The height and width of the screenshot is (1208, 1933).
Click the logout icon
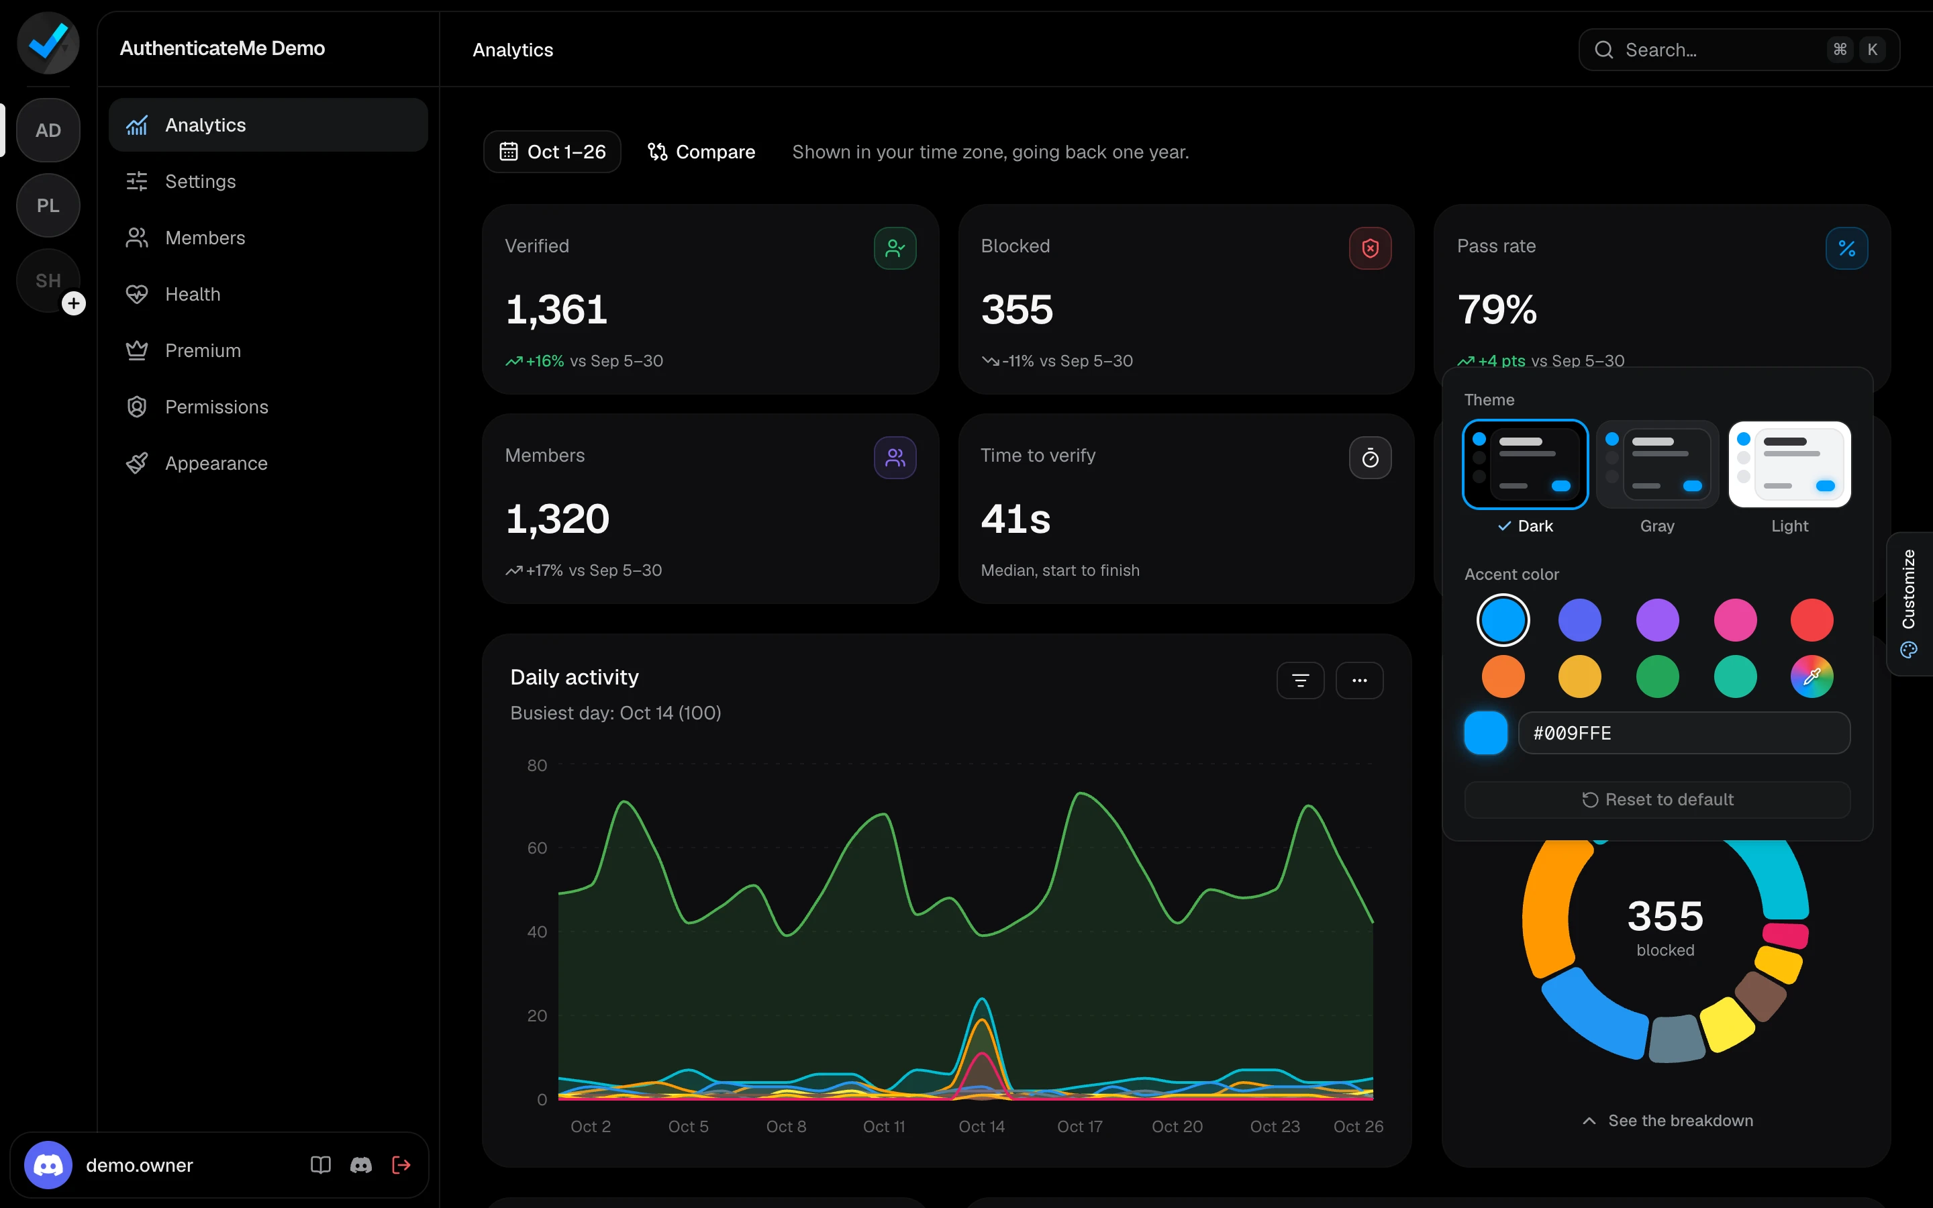[401, 1165]
